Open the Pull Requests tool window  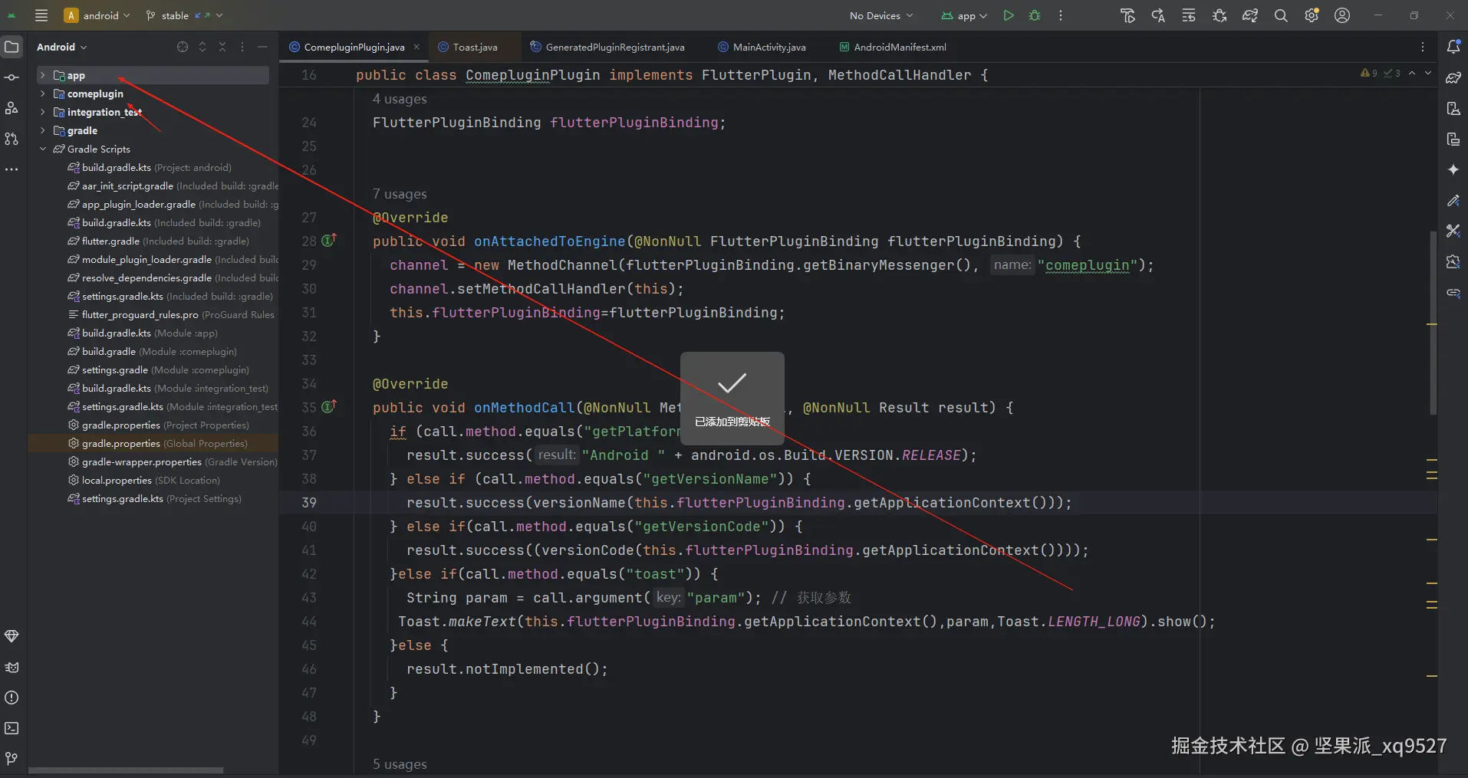pyautogui.click(x=12, y=139)
